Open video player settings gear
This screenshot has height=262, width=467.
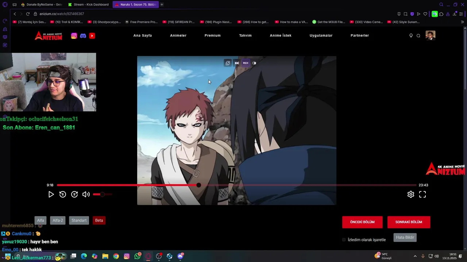click(411, 194)
